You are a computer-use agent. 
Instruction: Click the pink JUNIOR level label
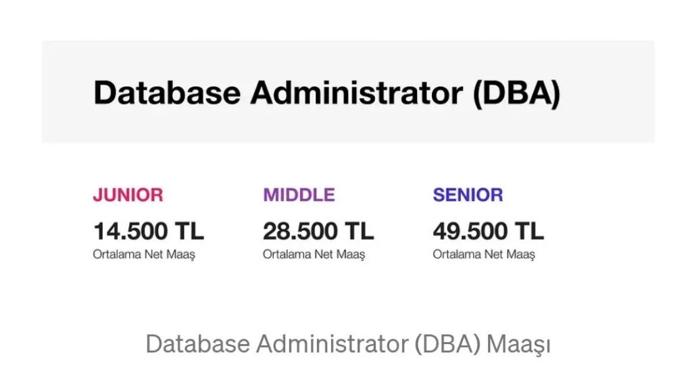128,195
